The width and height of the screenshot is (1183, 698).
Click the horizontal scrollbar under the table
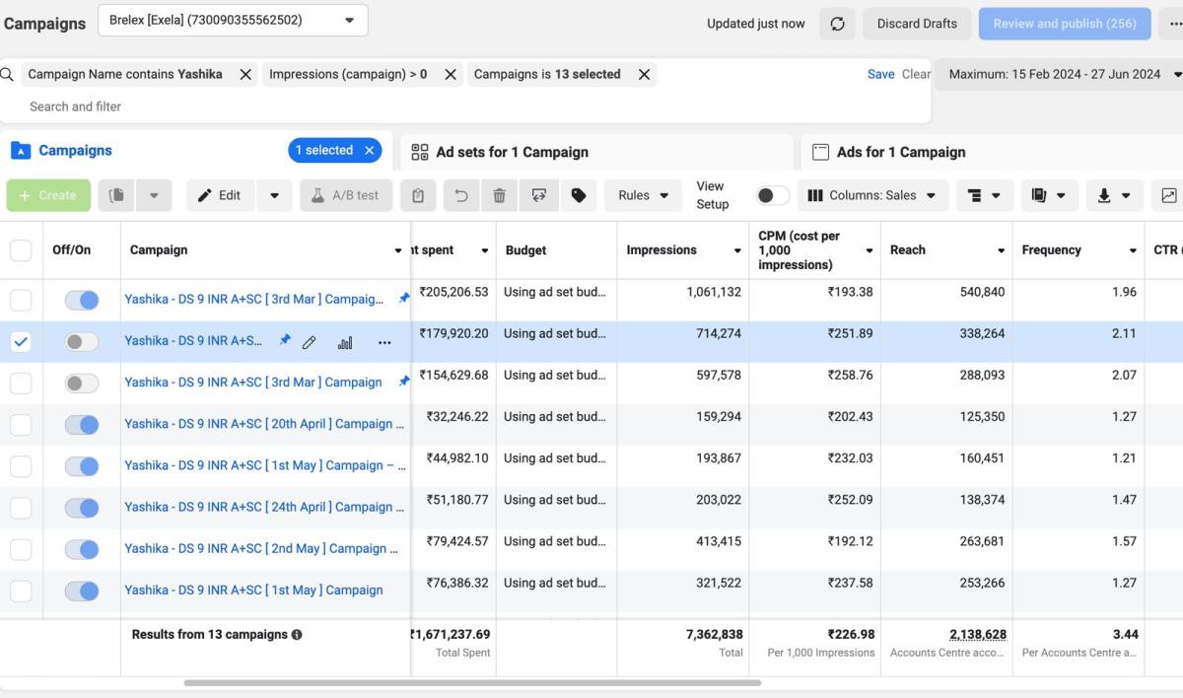click(x=471, y=682)
